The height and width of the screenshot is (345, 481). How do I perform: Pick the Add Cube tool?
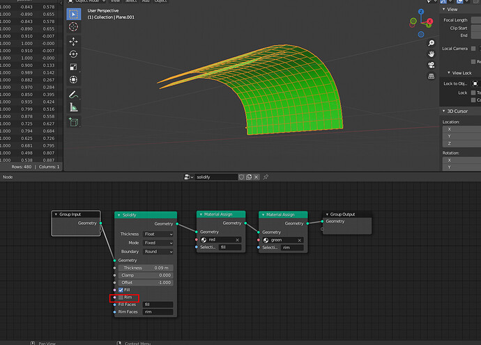[x=74, y=122]
